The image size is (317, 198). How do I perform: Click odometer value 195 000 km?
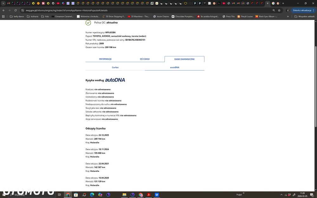click(x=100, y=153)
